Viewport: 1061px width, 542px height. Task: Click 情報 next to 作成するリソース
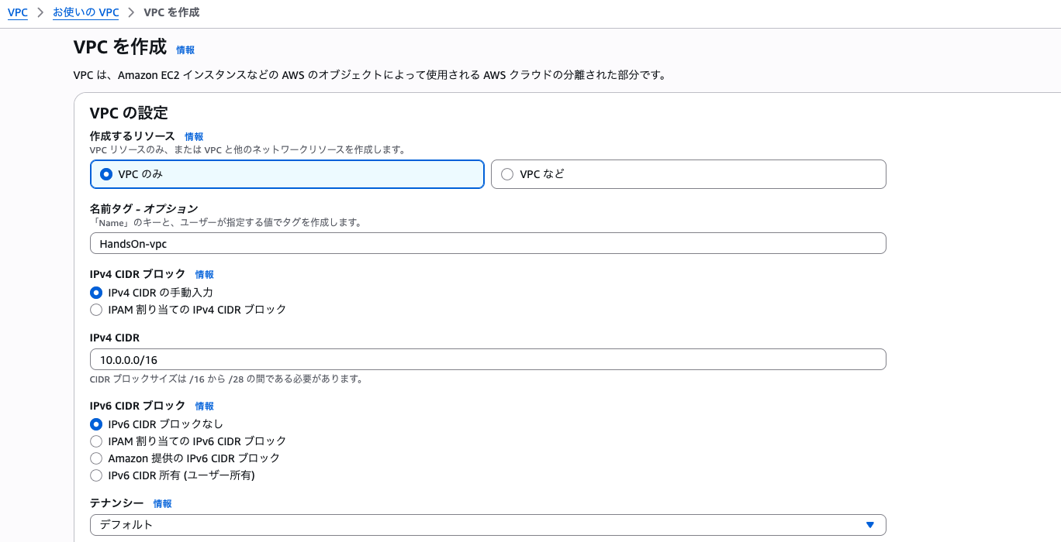pyautogui.click(x=194, y=136)
